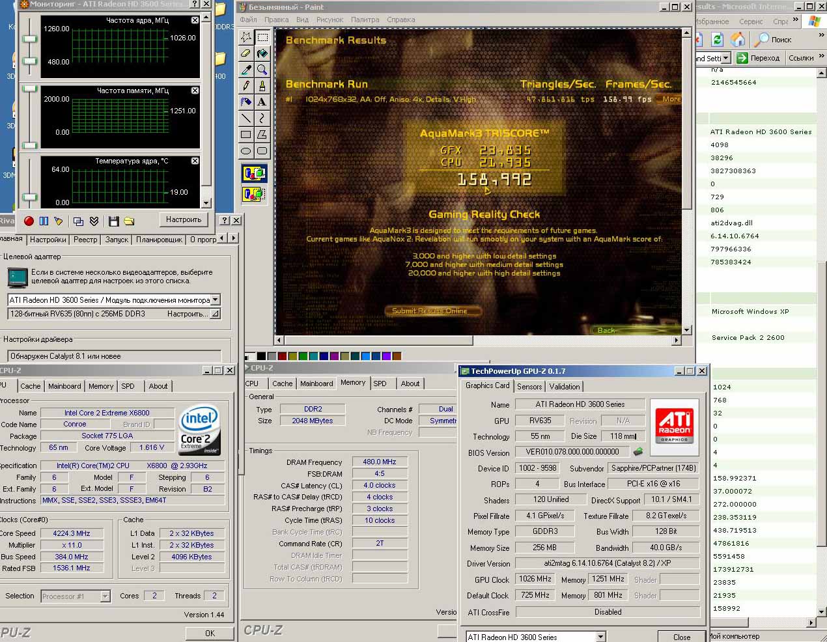The width and height of the screenshot is (827, 642).
Task: Select the Fill With Color bucket tool
Action: point(262,53)
